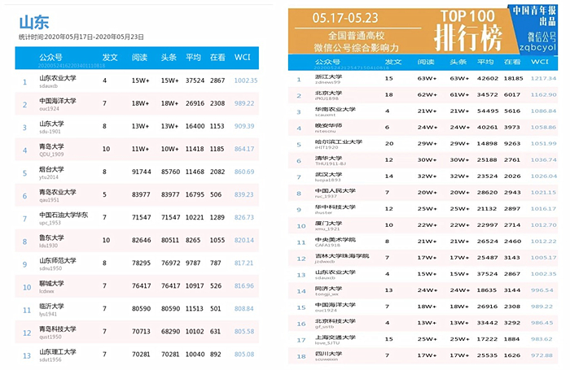Select the 鲁东大学 row name
This screenshot has width=570, height=370.
coord(52,238)
